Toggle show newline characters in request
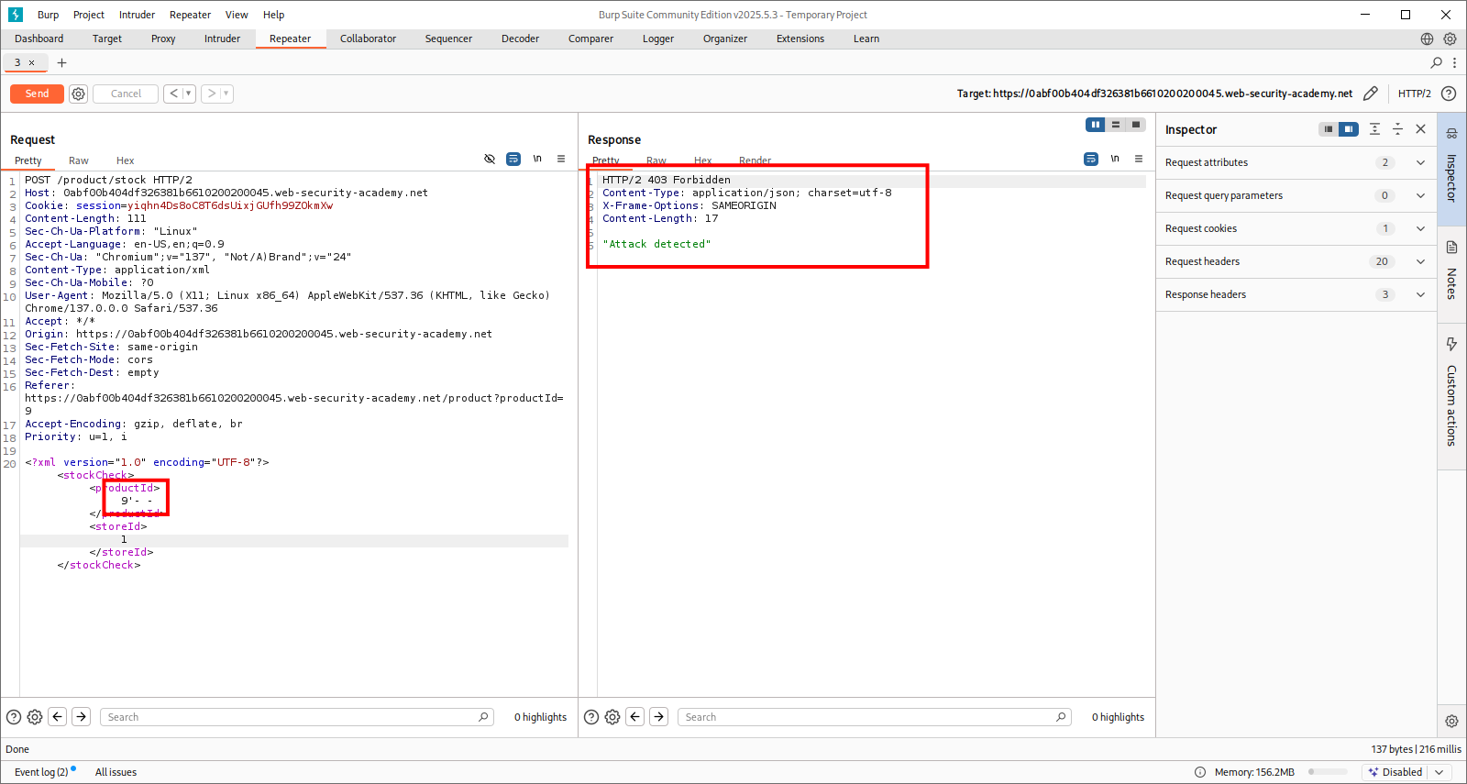The image size is (1467, 784). click(x=537, y=159)
